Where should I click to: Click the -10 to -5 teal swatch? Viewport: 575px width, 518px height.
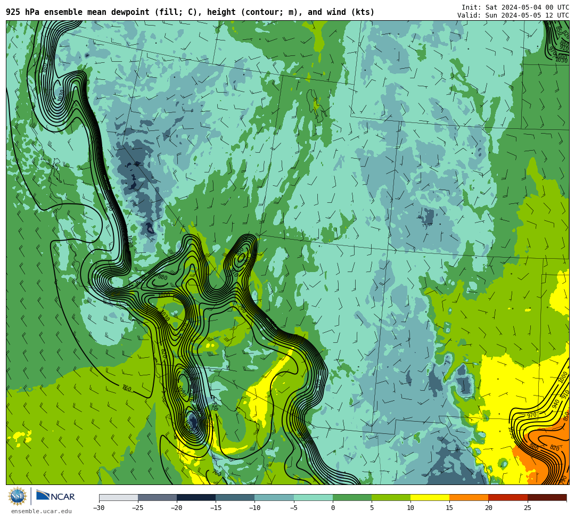pos(274,497)
